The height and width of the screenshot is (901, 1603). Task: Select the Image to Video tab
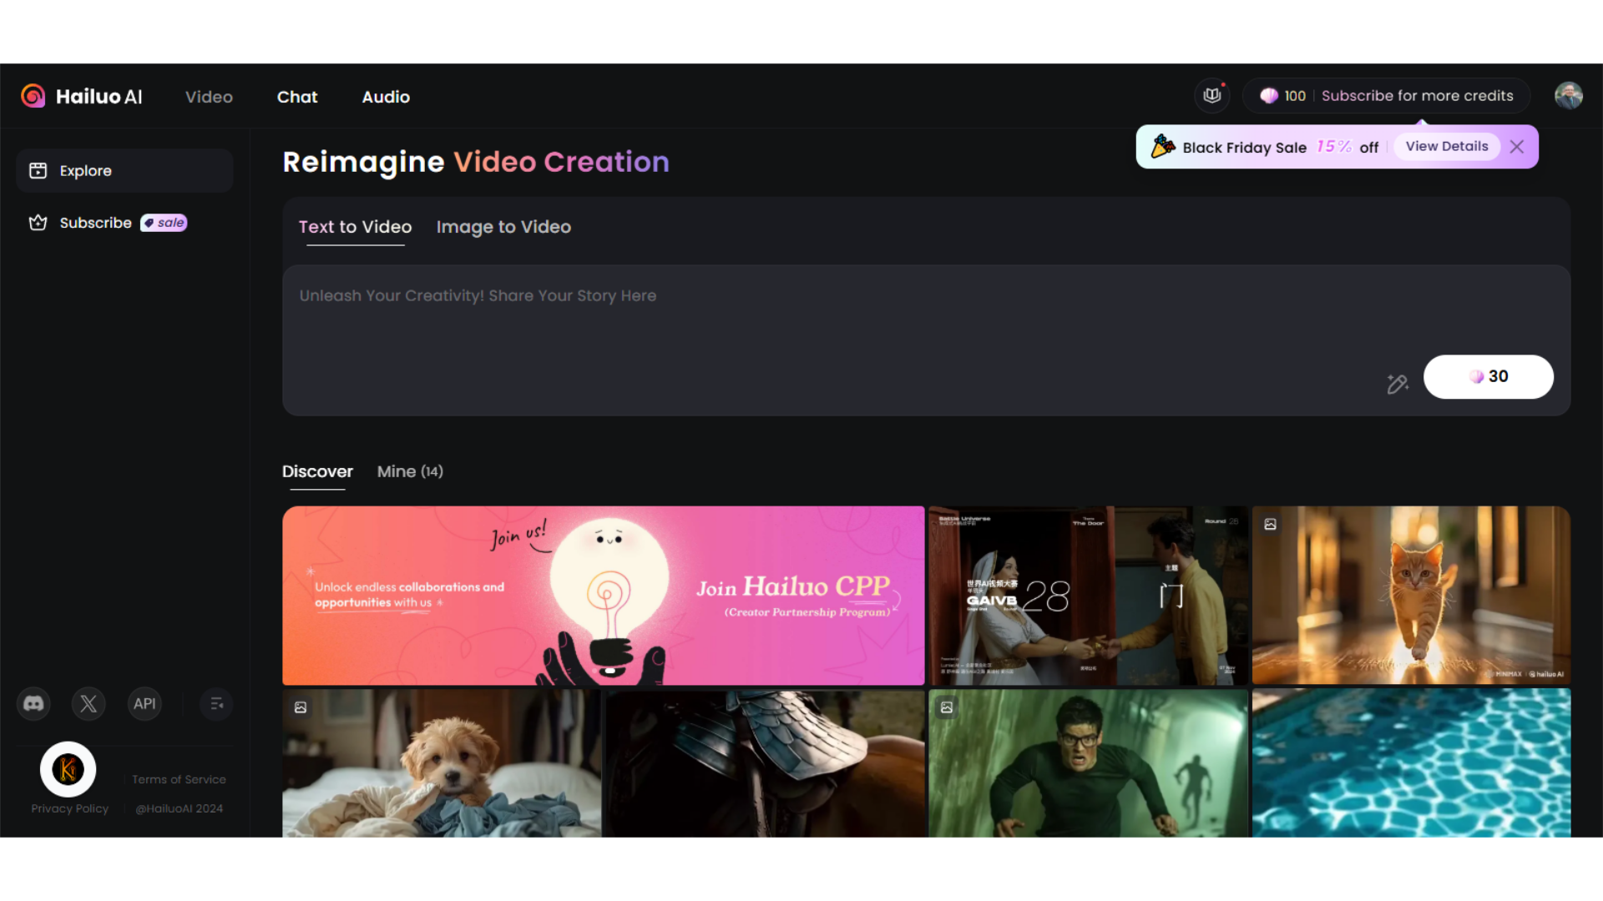point(503,227)
